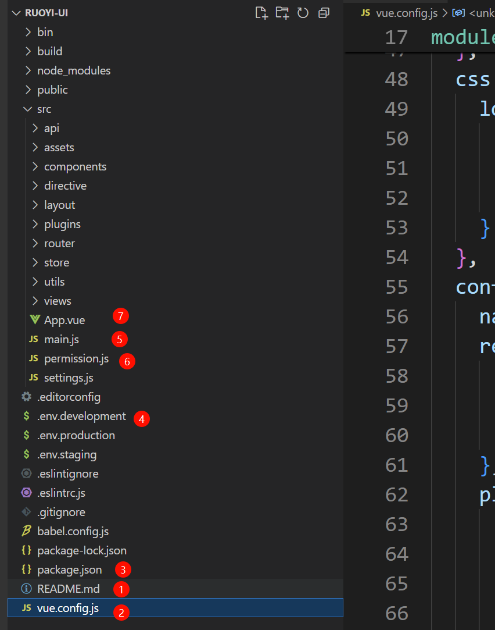Collapse the src folder

click(x=27, y=109)
